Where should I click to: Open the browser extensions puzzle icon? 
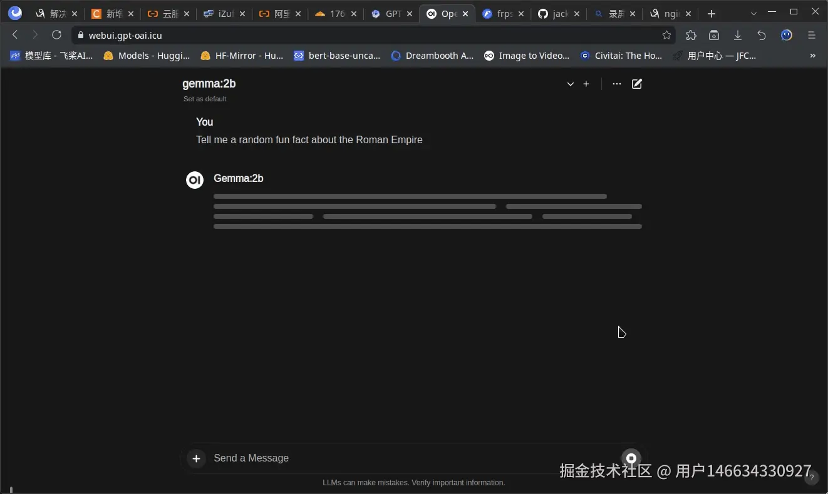(691, 35)
